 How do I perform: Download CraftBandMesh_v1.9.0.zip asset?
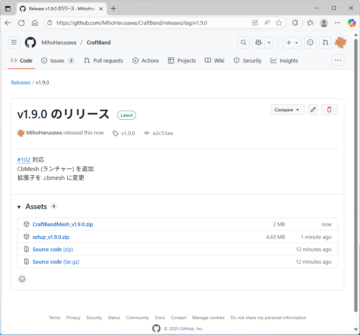click(x=63, y=224)
